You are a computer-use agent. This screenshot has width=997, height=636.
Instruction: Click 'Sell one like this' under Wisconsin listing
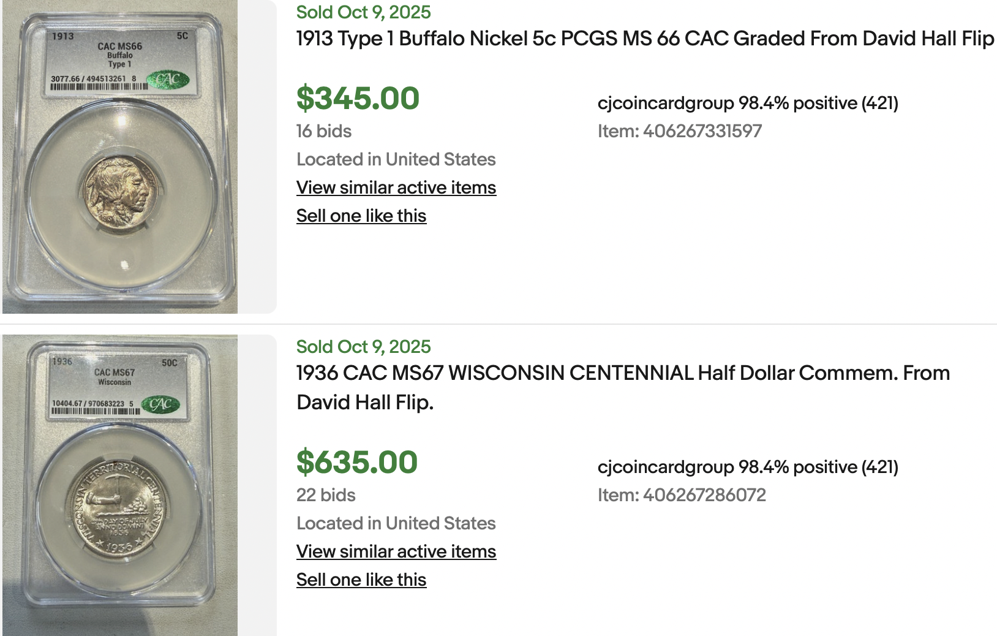(x=361, y=580)
